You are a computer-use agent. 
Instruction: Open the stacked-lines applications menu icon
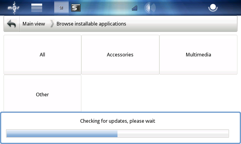coord(37,7)
